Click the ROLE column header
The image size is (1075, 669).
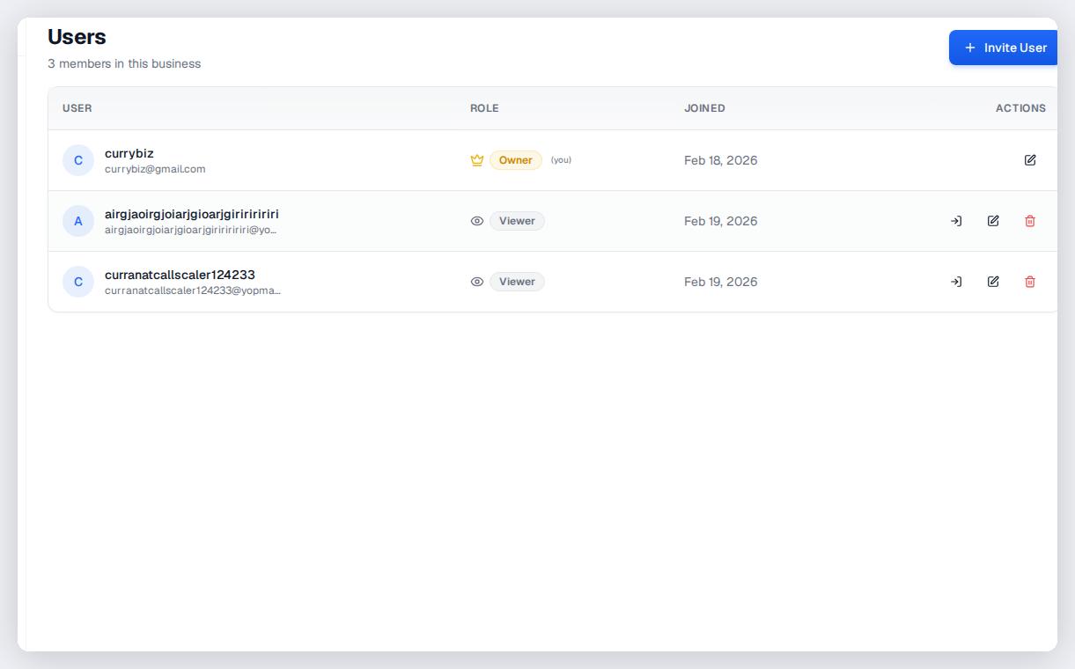point(484,108)
